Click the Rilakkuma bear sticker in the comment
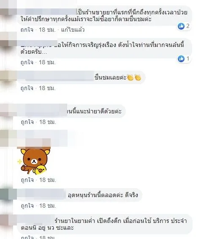 point(34,162)
